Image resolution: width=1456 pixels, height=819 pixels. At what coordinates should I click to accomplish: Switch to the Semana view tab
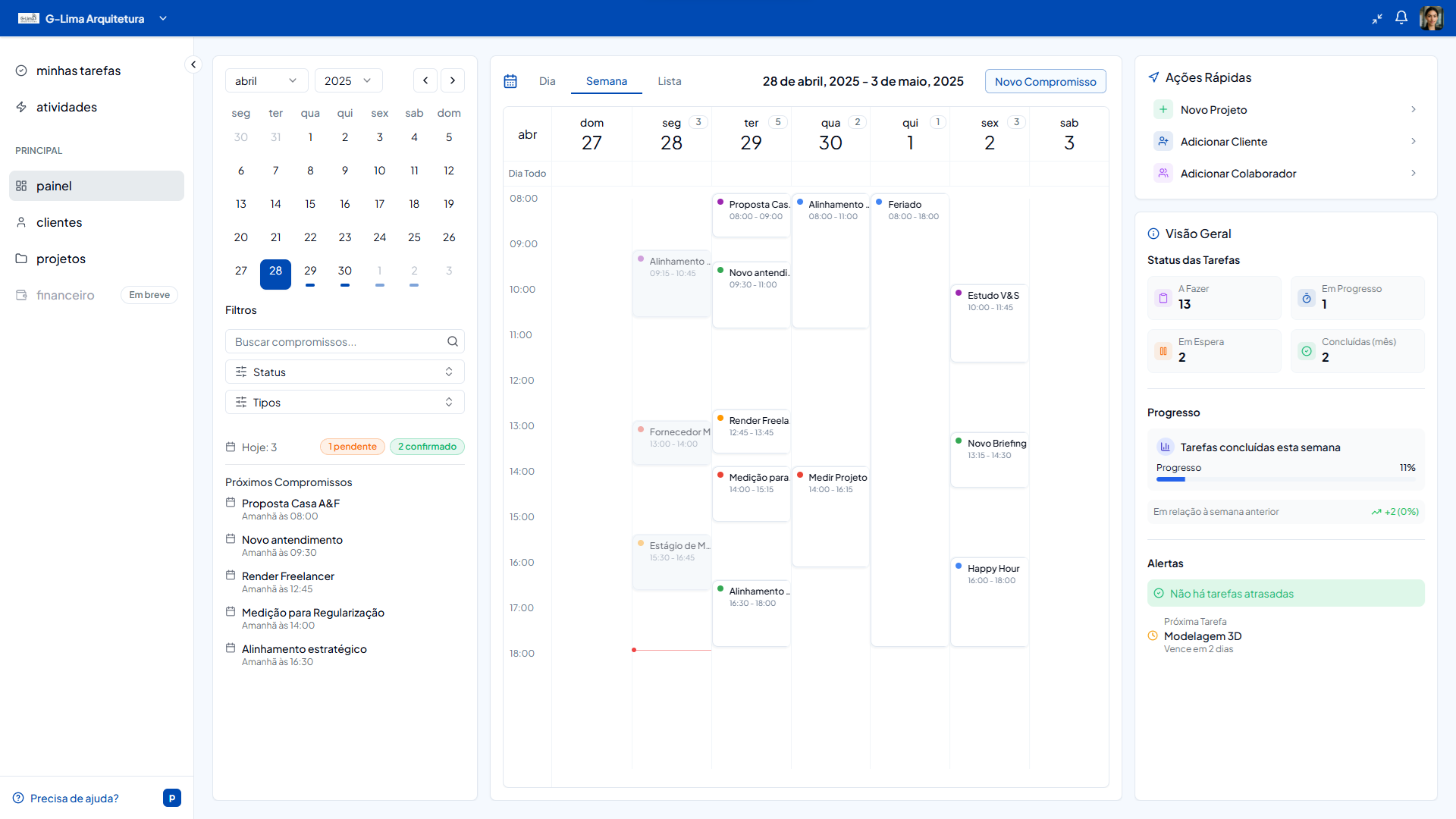(x=606, y=81)
